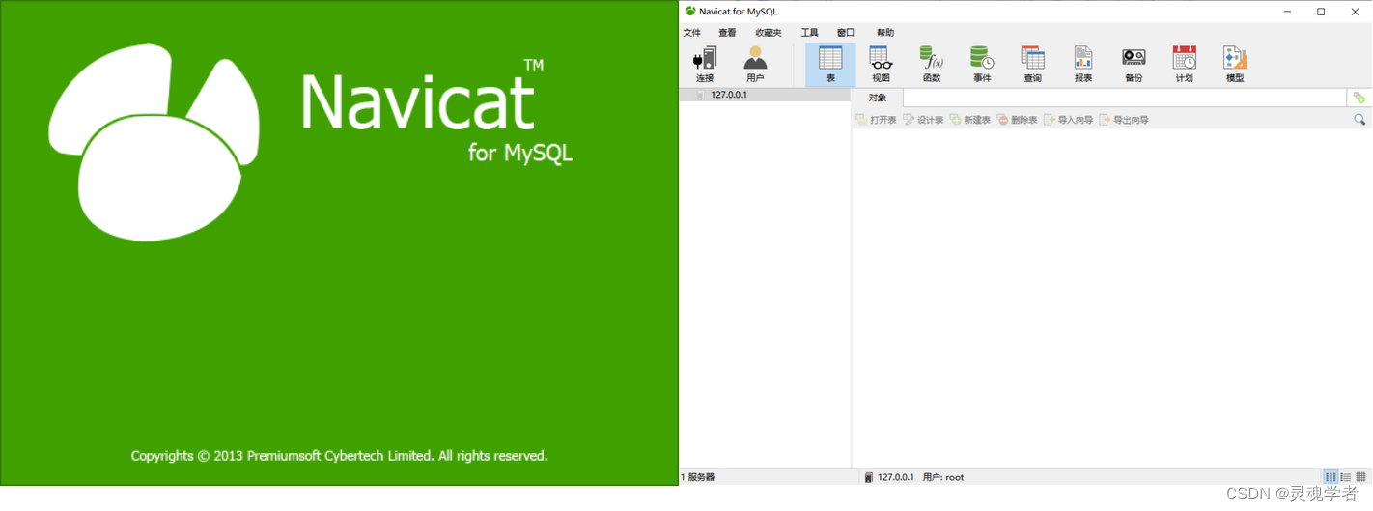
Task: Select the 函数 (Function) toolbar button
Action: tap(932, 65)
